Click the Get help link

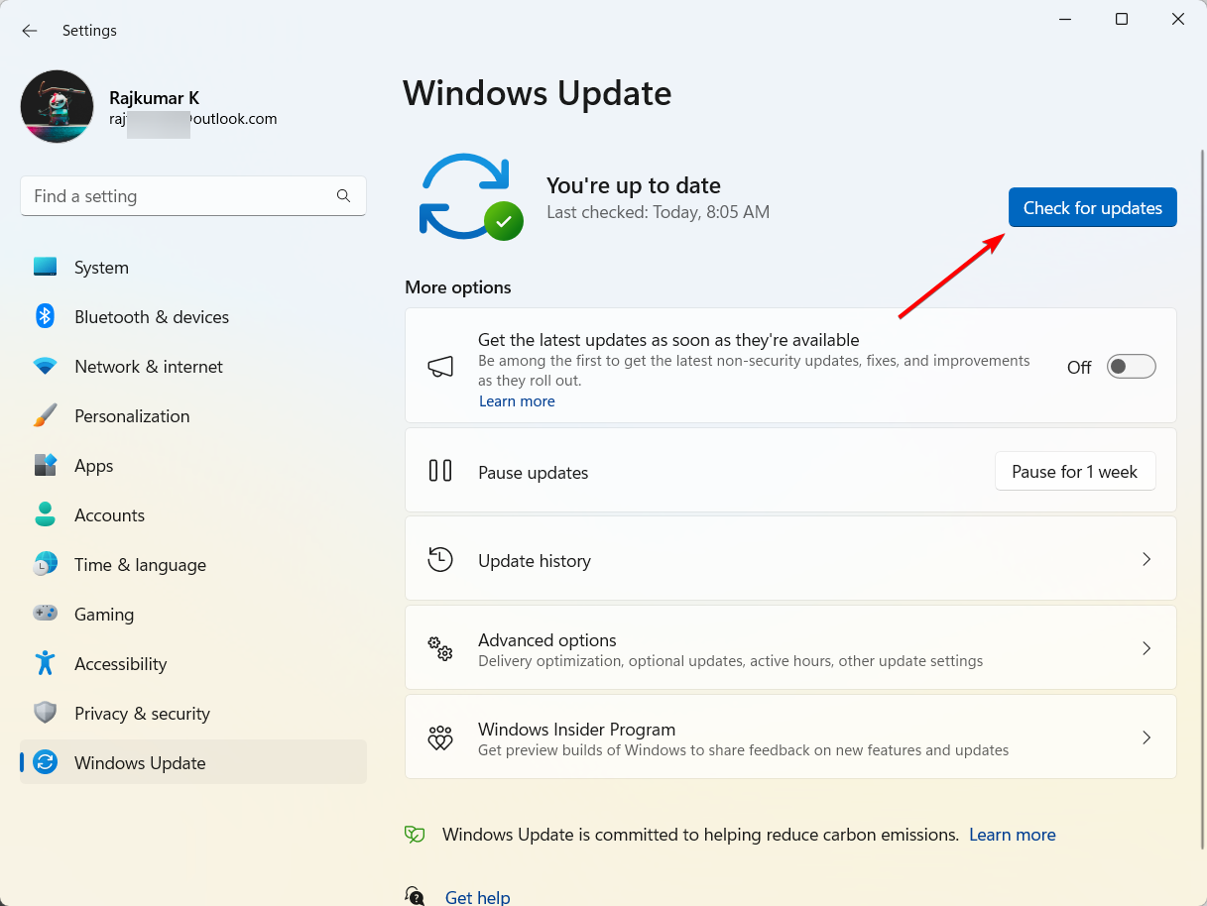coord(477,897)
